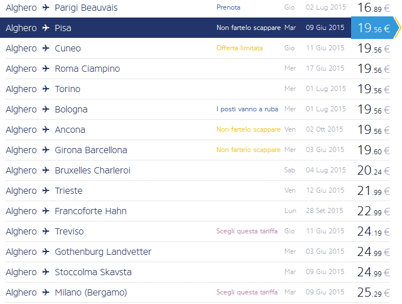Image resolution: width=402 pixels, height=304 pixels.
Task: Select the 19.56 € highlighted Pisa price
Action: point(373,28)
